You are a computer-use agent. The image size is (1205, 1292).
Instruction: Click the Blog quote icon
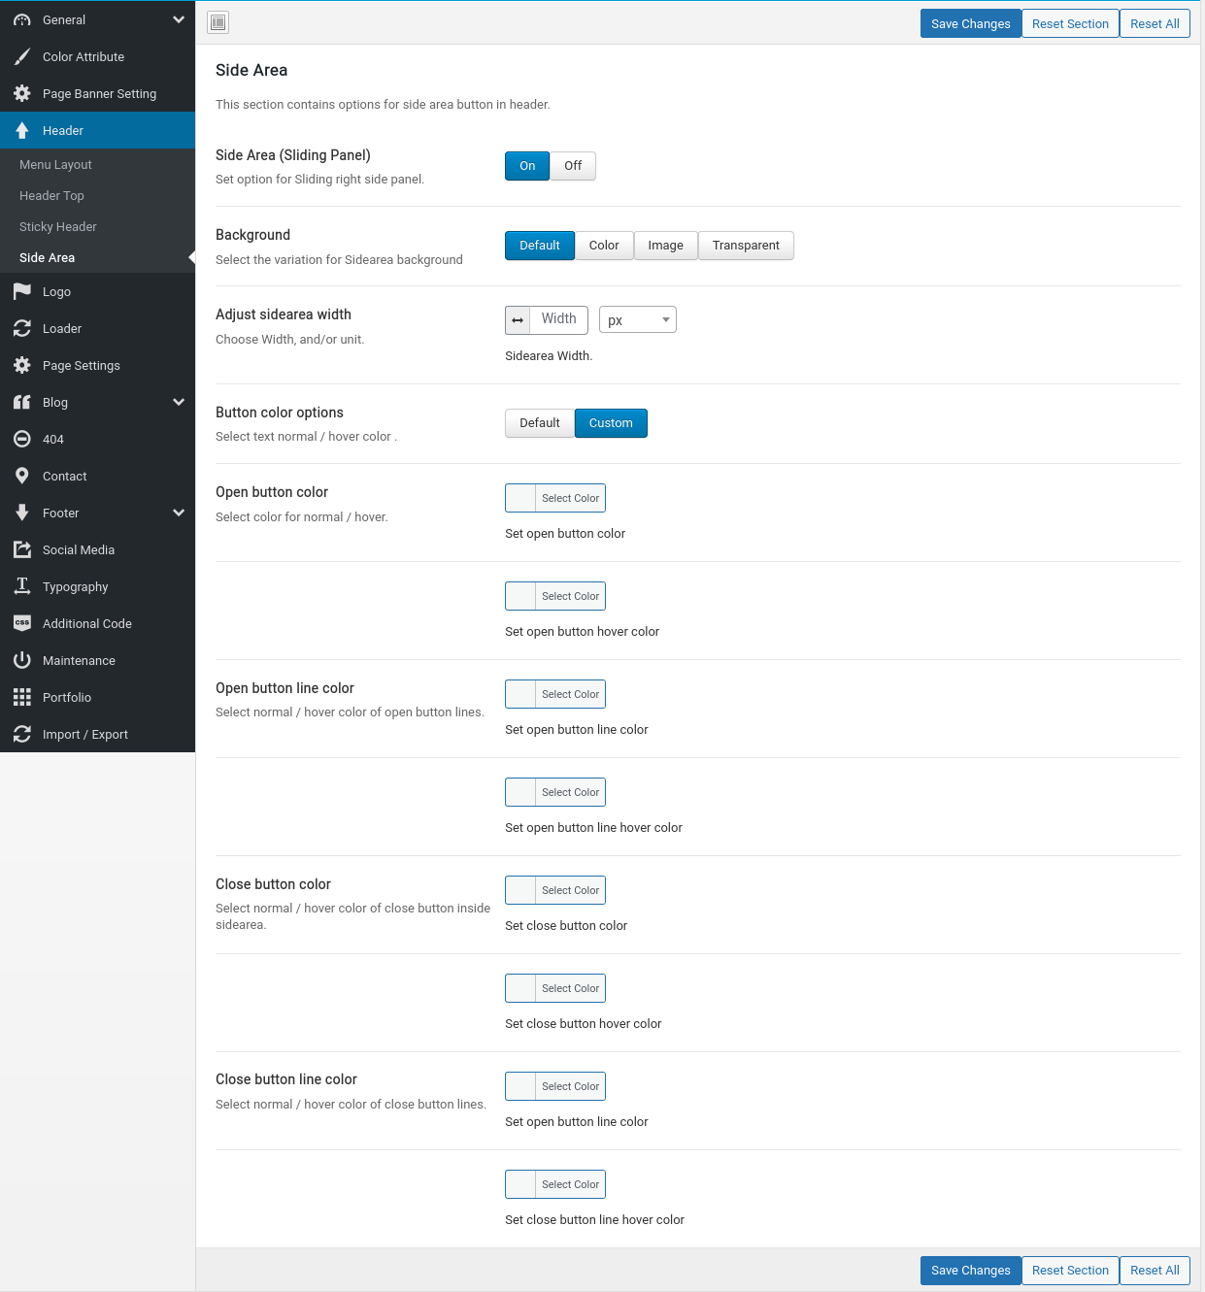click(x=22, y=402)
